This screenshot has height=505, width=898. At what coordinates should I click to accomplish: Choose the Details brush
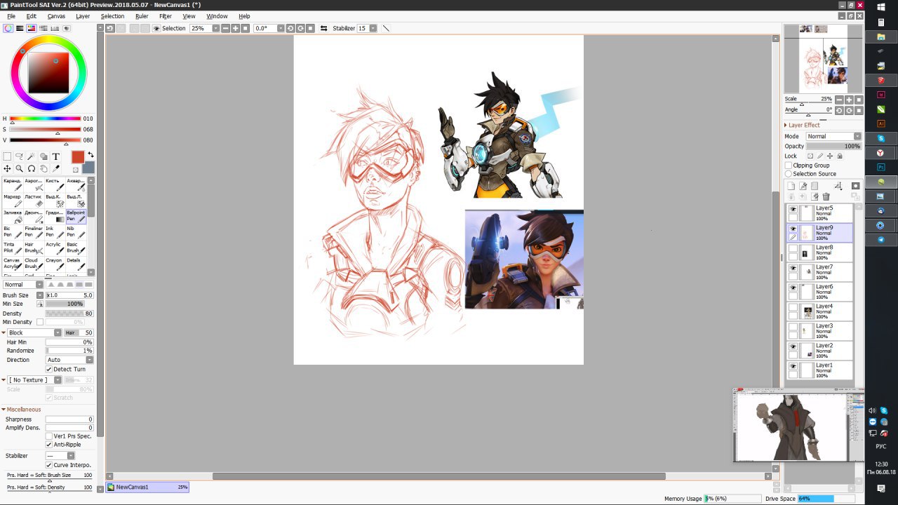pos(76,264)
